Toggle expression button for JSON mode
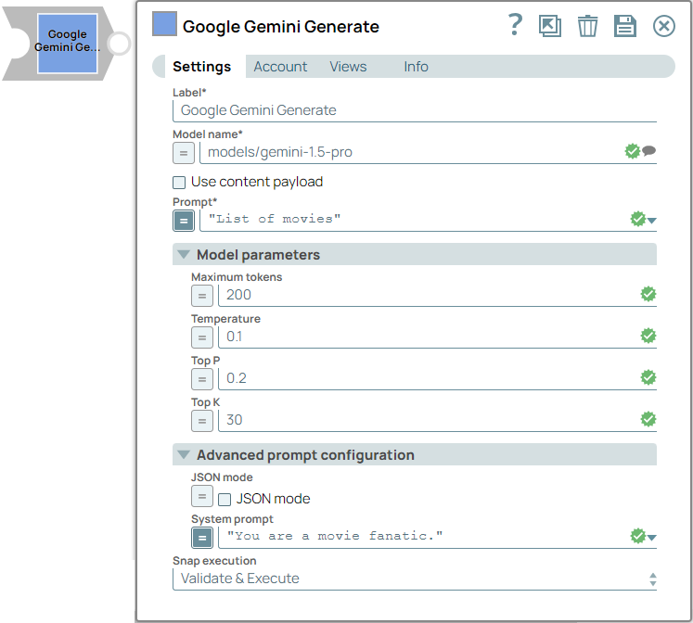This screenshot has height=623, width=693. [x=202, y=496]
